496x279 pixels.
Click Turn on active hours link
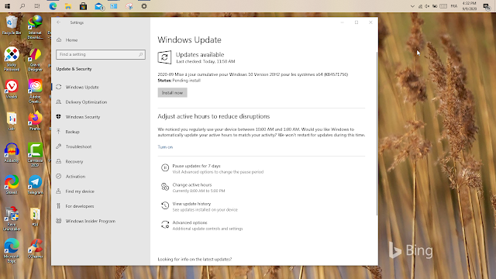165,147
